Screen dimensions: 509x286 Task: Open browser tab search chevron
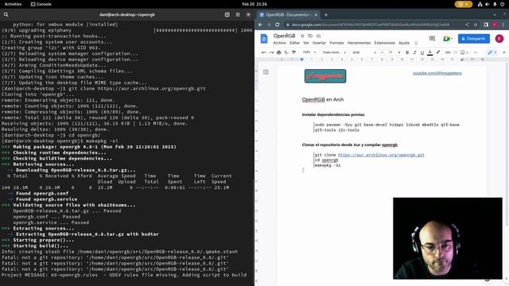pos(495,14)
